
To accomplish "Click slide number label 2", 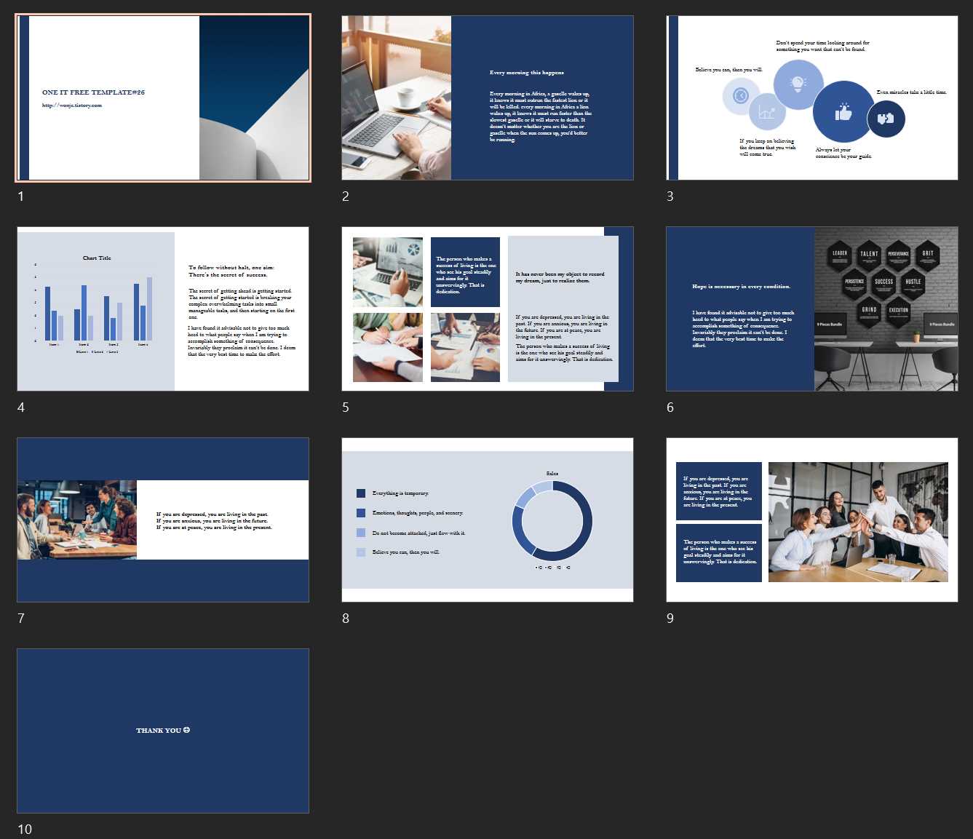I will (x=346, y=196).
